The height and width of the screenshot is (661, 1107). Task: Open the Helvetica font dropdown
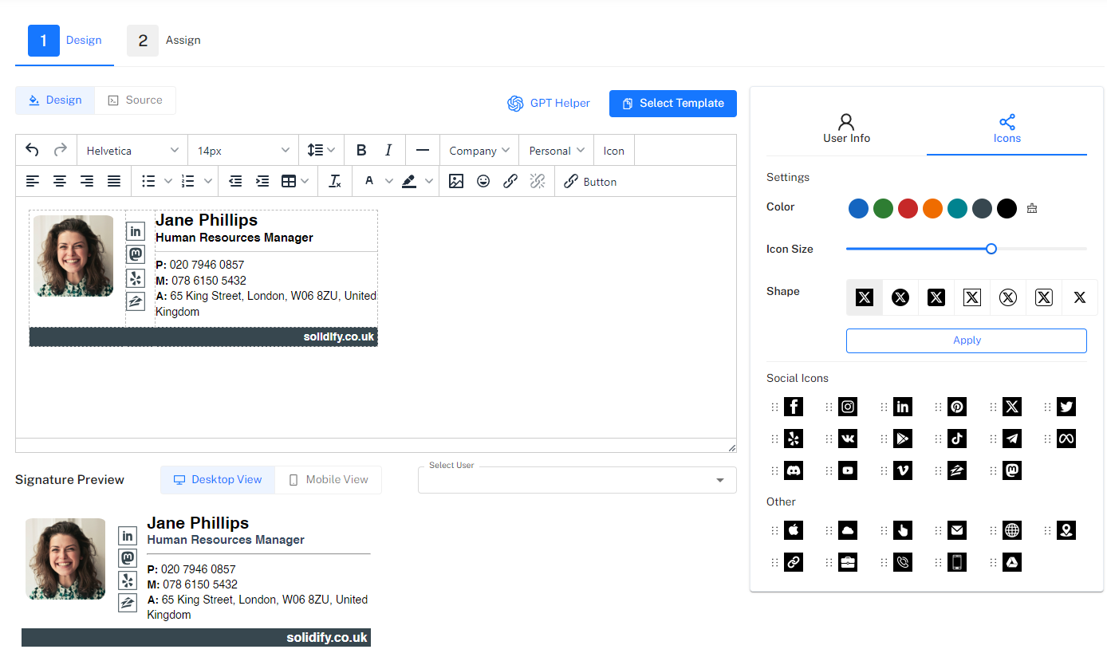point(132,150)
